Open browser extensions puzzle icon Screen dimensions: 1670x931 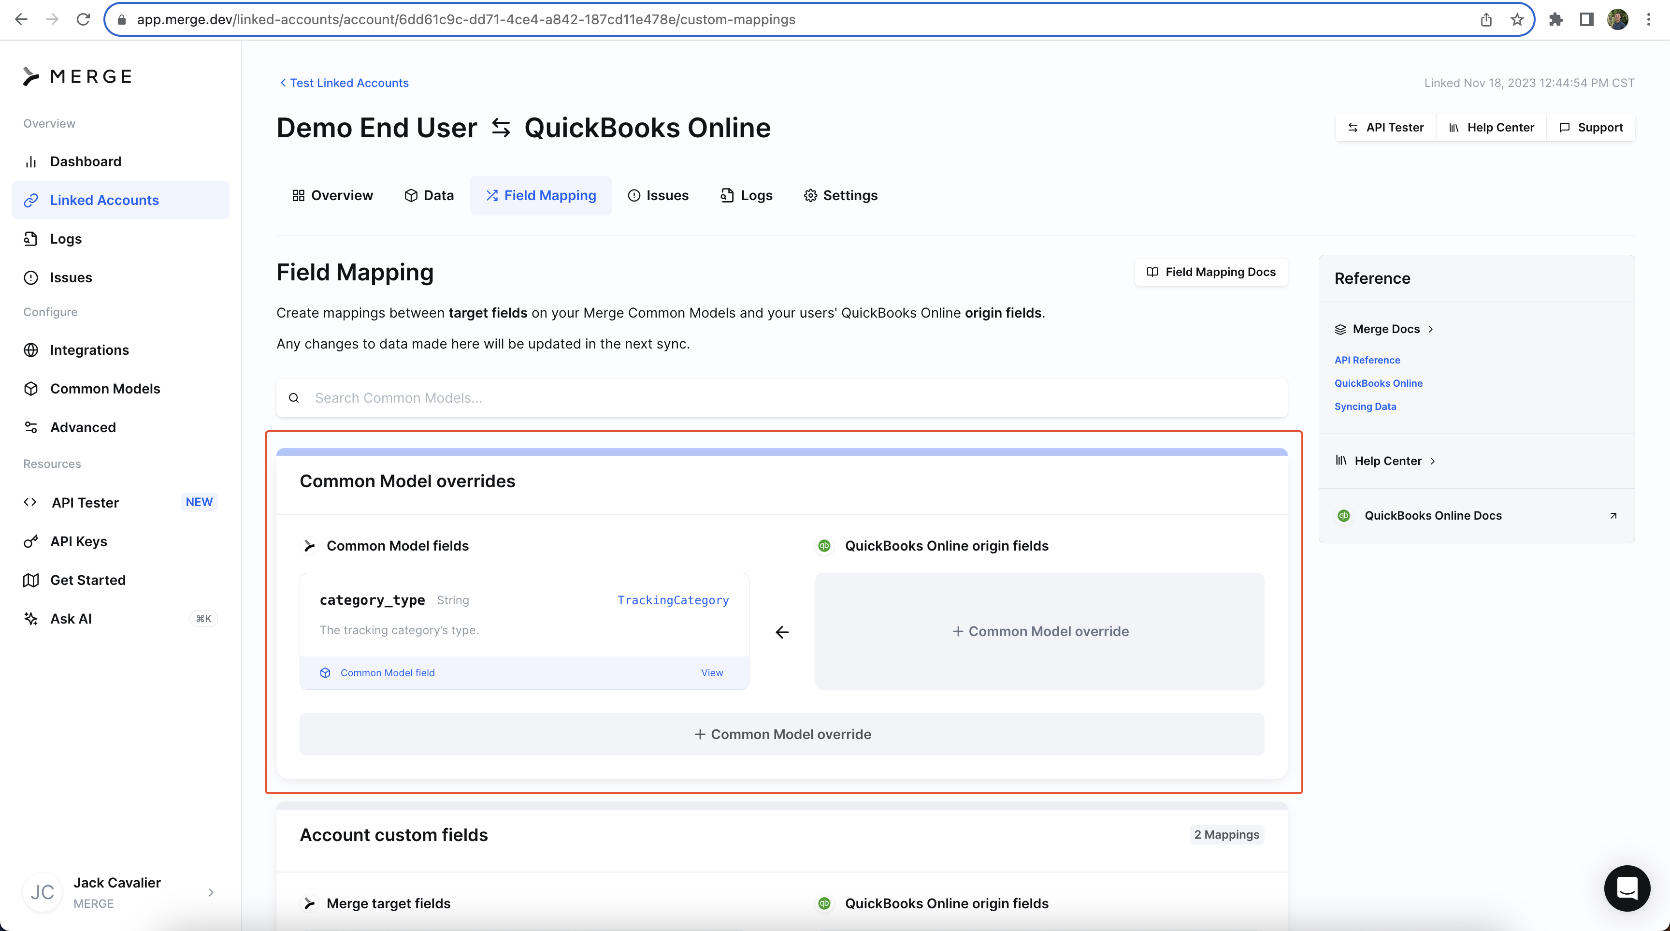coord(1556,19)
